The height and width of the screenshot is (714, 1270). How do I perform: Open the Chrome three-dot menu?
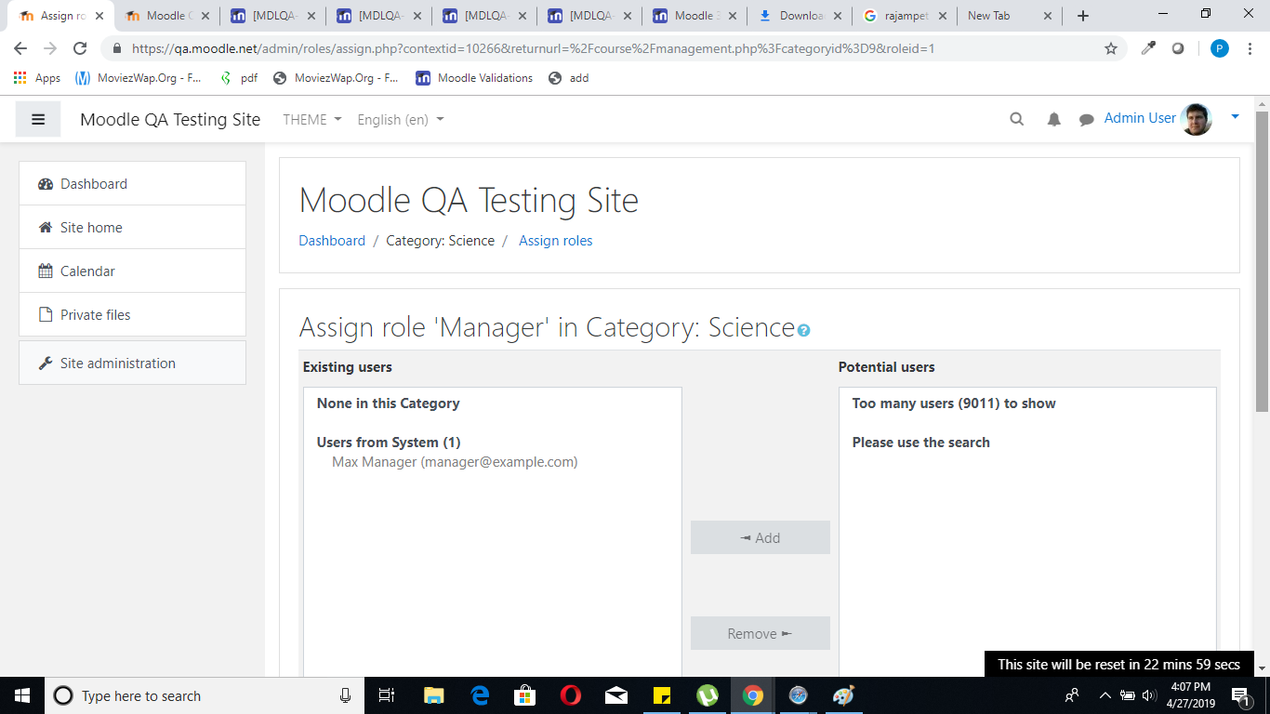(1250, 48)
